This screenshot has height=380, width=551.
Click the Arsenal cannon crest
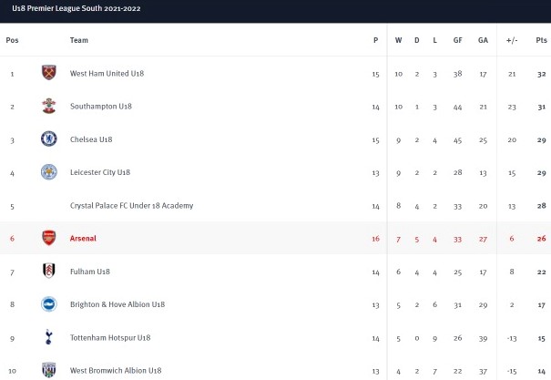pos(49,238)
